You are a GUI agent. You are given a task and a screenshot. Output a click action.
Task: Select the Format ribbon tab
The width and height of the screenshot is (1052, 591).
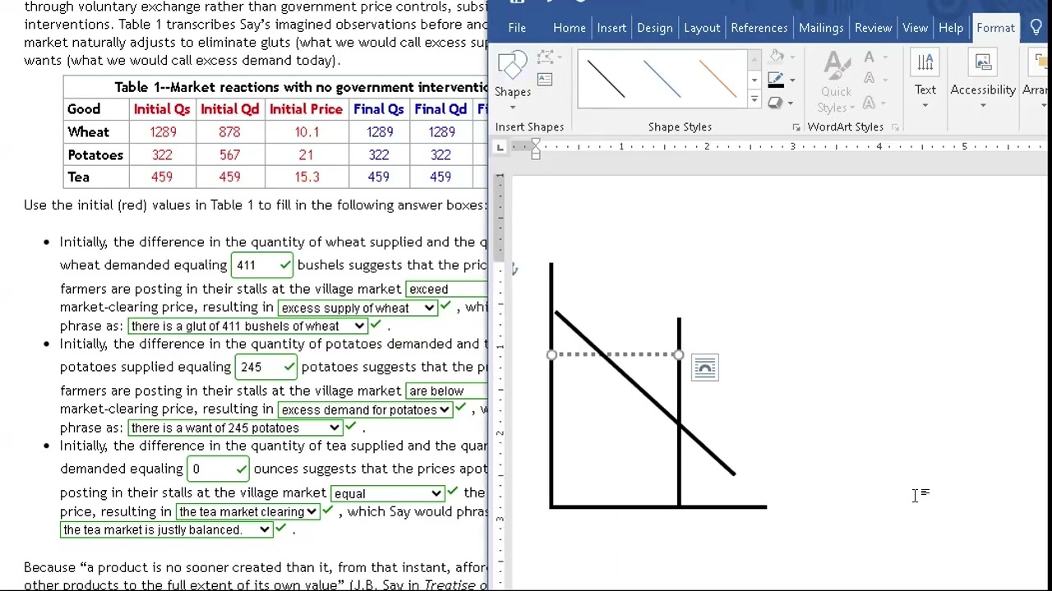pos(995,28)
